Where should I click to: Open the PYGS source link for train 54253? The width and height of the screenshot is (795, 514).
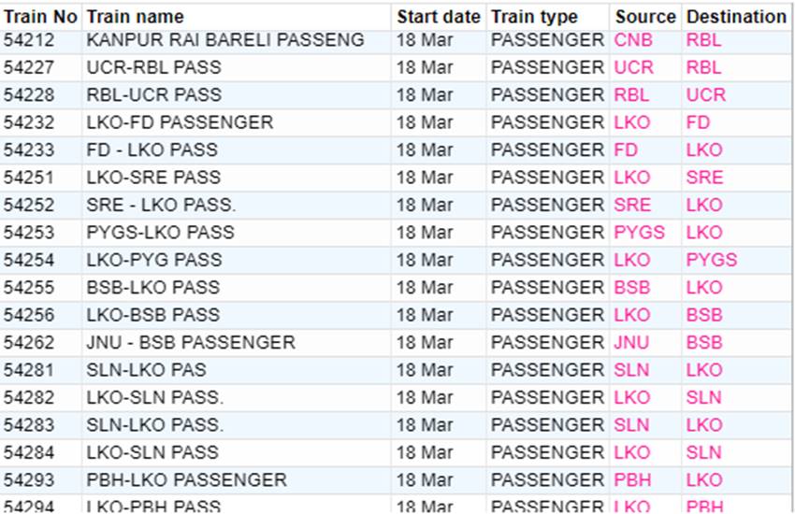point(639,233)
